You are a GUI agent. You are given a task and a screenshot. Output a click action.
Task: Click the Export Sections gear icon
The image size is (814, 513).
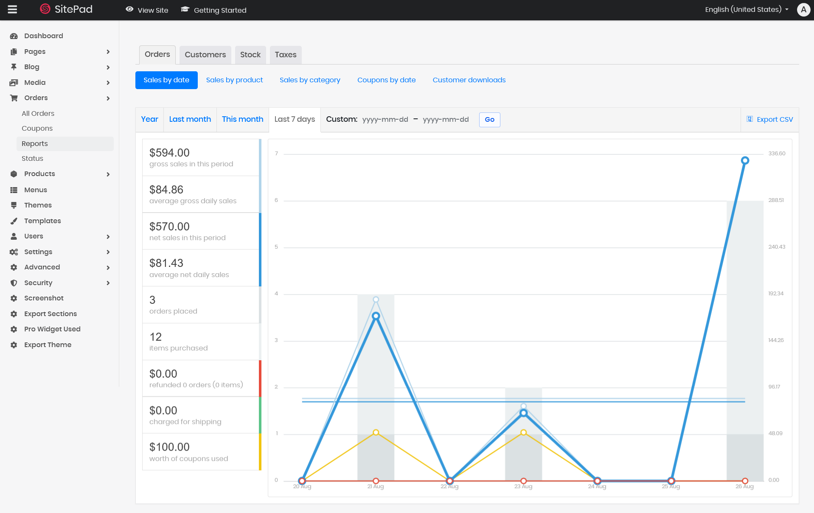coord(14,314)
